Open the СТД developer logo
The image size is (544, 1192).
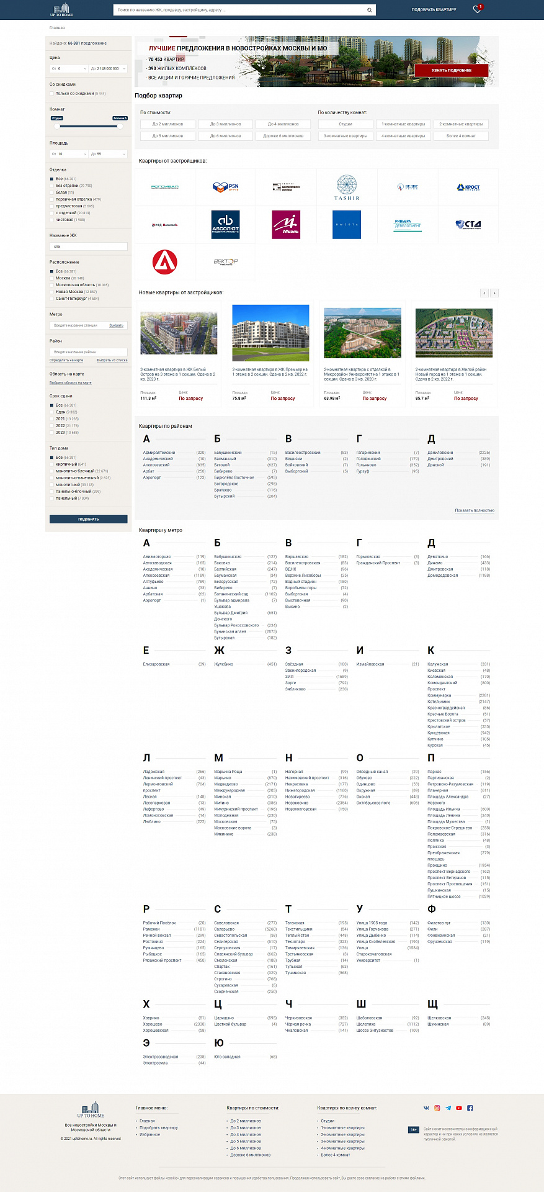(x=468, y=225)
